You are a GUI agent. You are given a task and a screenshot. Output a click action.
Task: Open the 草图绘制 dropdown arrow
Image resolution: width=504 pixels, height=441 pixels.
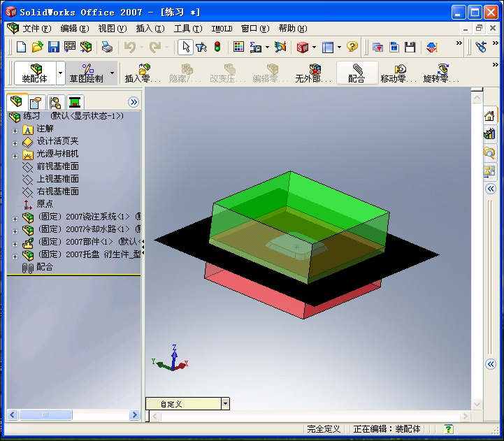(x=112, y=73)
